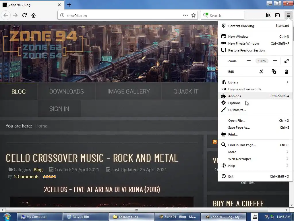This screenshot has width=294, height=221.
Task: Close the hamburger application menu button
Action: click(288, 16)
